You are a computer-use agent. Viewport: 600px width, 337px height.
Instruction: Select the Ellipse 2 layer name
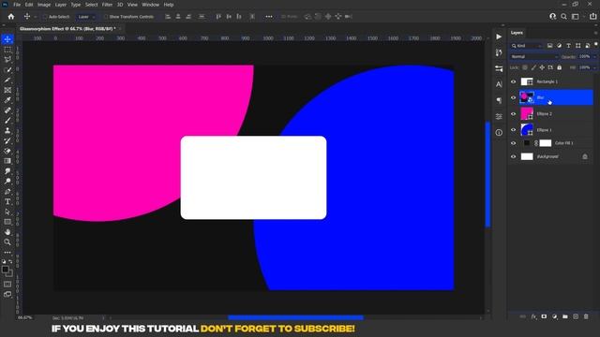tap(544, 114)
